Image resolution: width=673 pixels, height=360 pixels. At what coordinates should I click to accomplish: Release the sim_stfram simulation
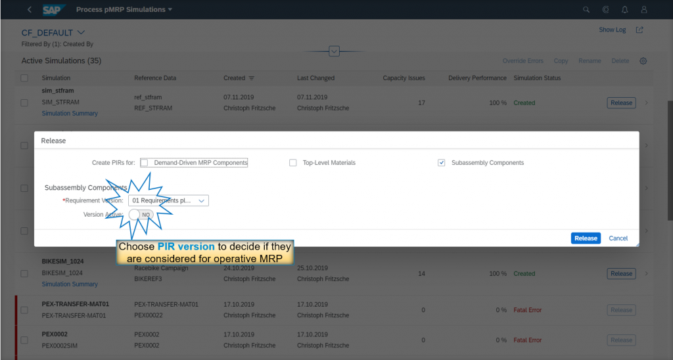coord(621,103)
